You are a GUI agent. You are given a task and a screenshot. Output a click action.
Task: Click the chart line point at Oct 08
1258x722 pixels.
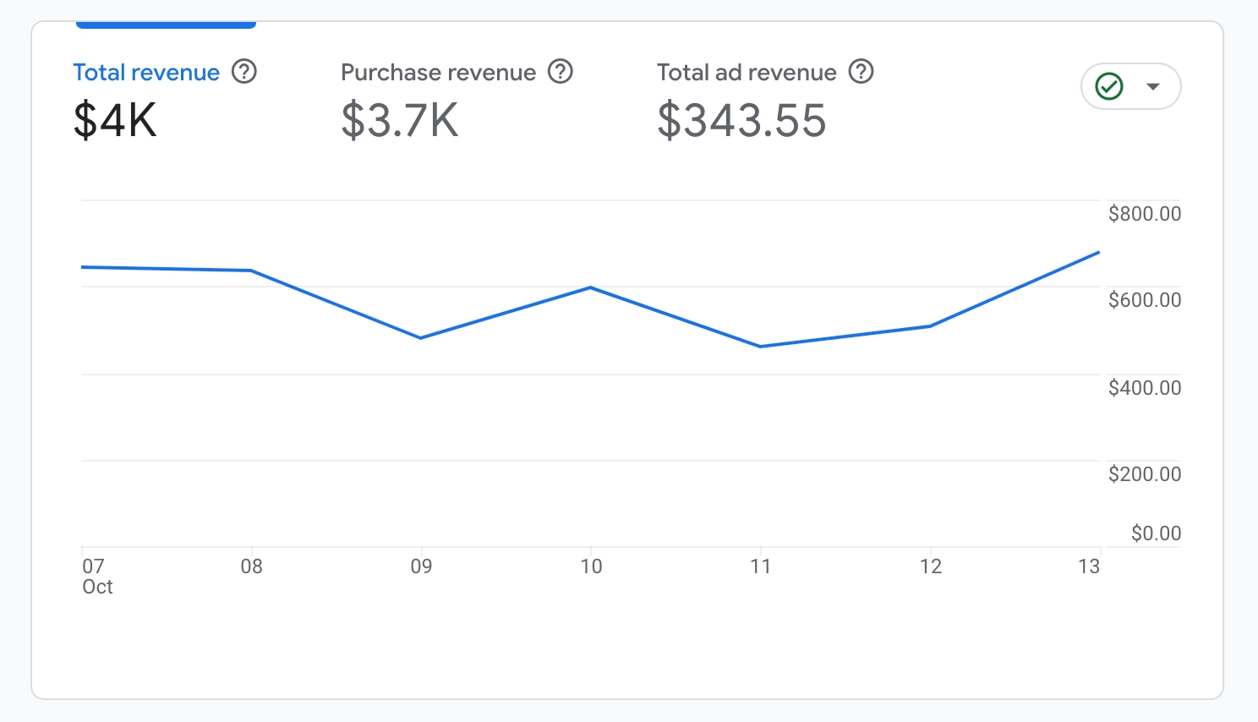[251, 271]
